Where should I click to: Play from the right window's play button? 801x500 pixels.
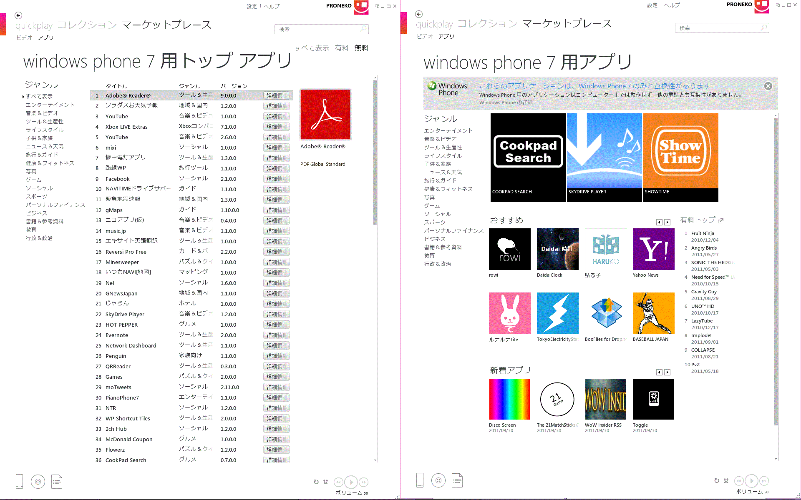pyautogui.click(x=752, y=481)
